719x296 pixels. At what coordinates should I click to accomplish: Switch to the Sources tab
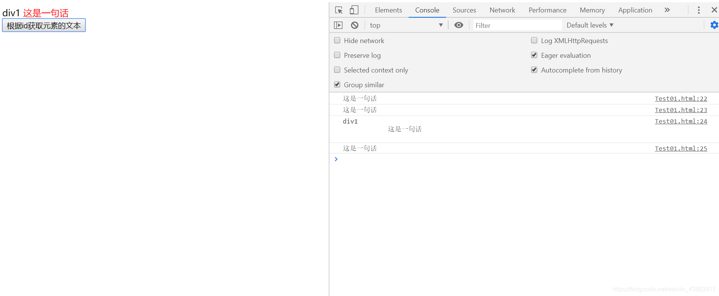pos(464,10)
